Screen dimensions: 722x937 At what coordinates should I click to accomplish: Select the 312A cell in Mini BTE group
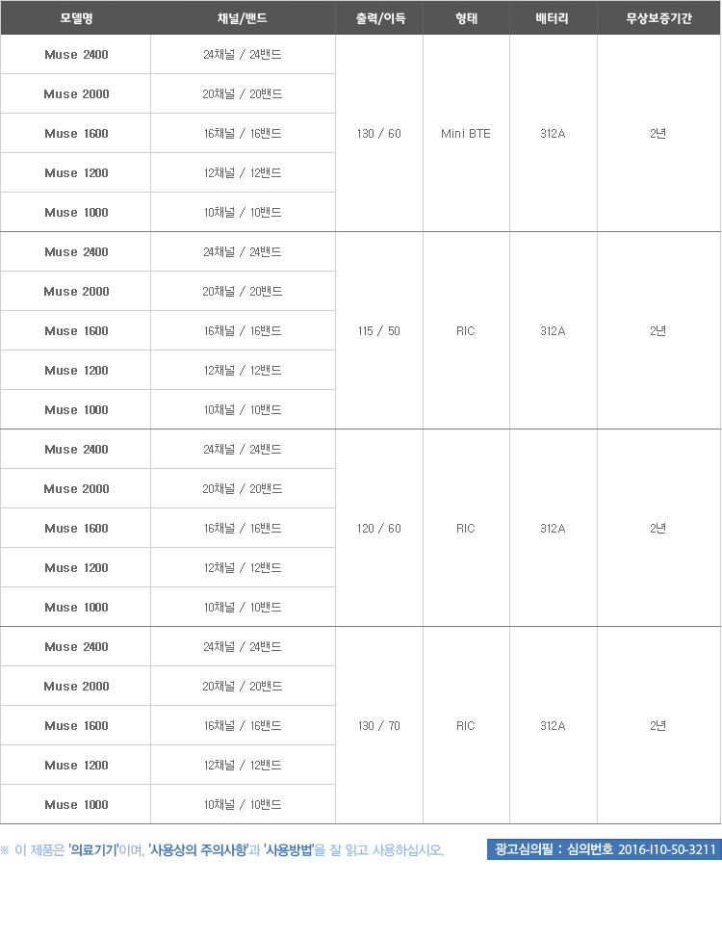(553, 133)
